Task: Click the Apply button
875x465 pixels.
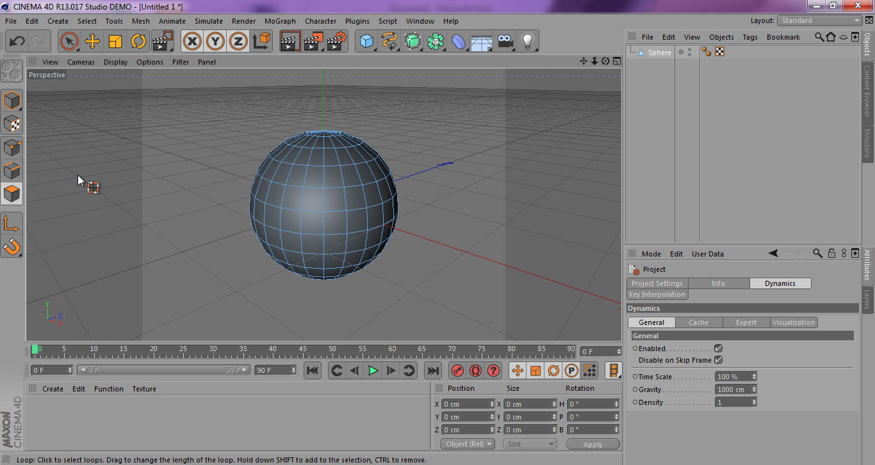Action: pos(593,445)
